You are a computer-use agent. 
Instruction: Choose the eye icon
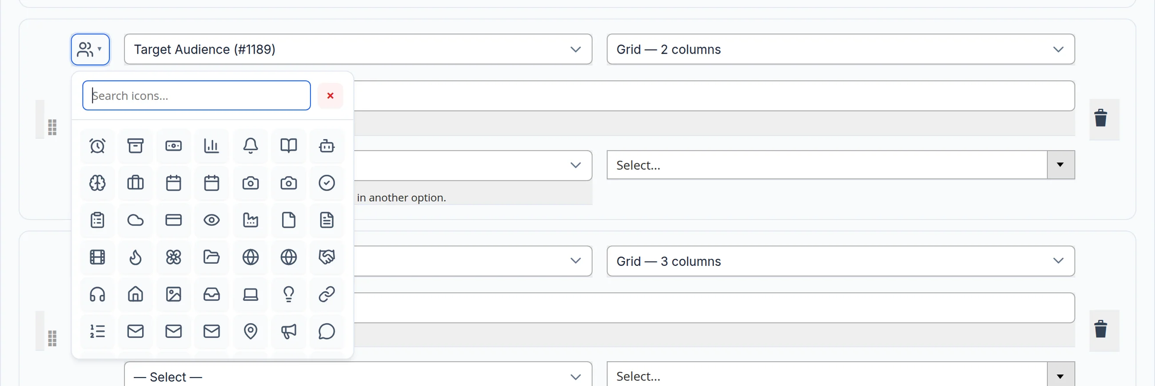211,220
